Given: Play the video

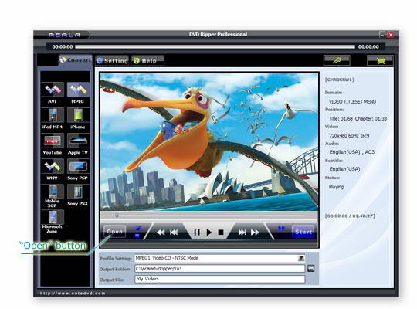Looking at the screenshot, I should [209, 233].
